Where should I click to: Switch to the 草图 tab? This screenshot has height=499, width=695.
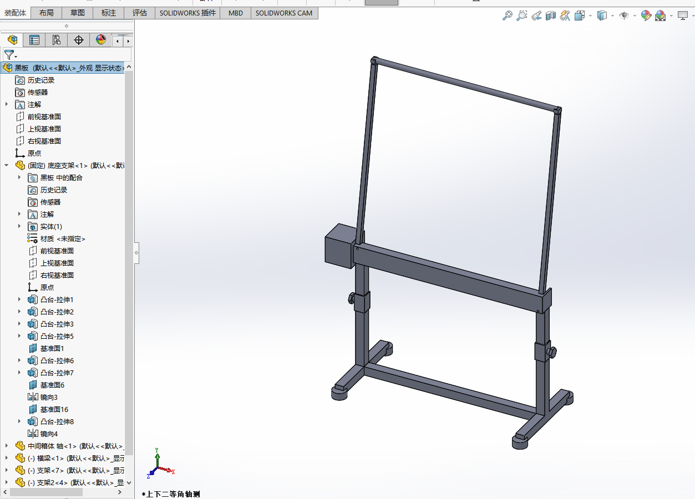tap(78, 13)
